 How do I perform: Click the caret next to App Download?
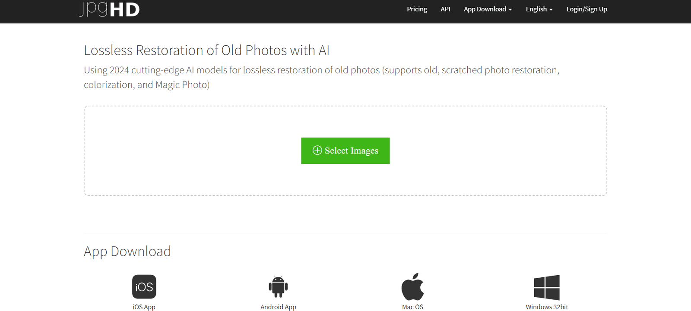coord(510,9)
